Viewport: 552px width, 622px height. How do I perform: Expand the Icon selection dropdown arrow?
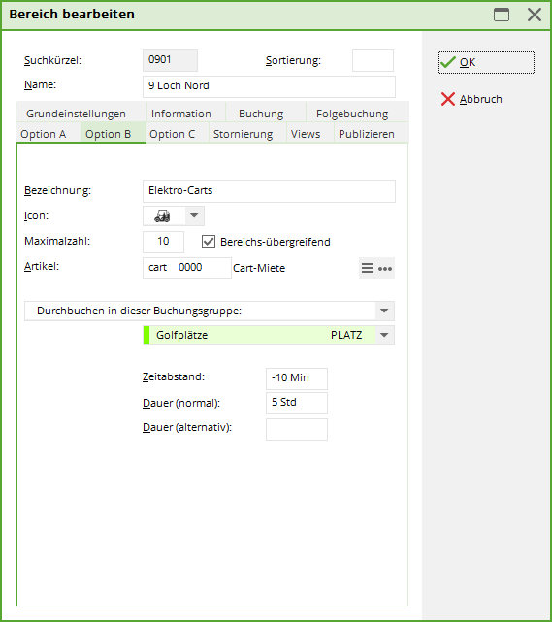click(x=194, y=215)
